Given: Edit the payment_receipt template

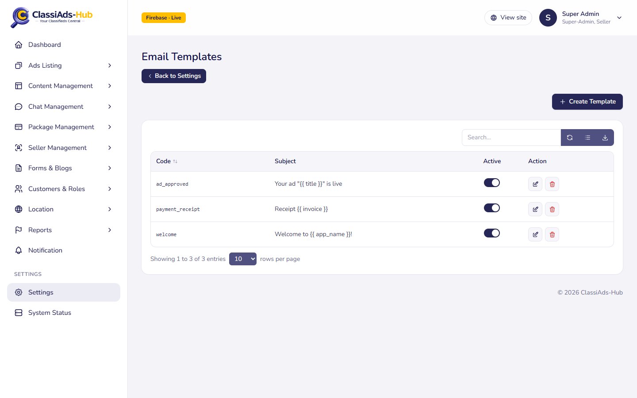Looking at the screenshot, I should coord(535,209).
